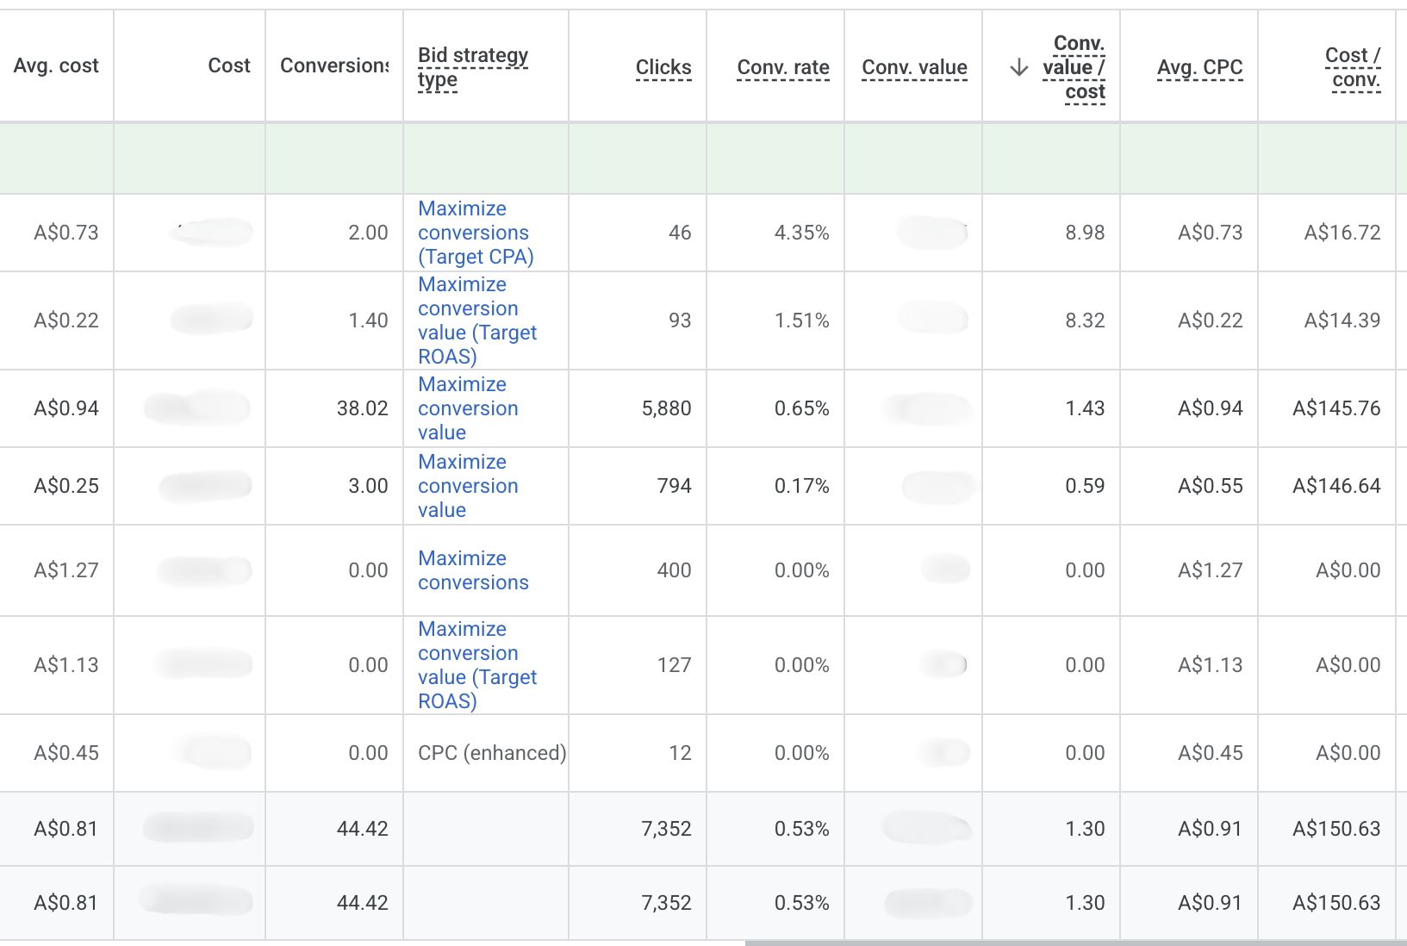Sort by Clicks column header
This screenshot has height=946, width=1407.
click(x=663, y=67)
